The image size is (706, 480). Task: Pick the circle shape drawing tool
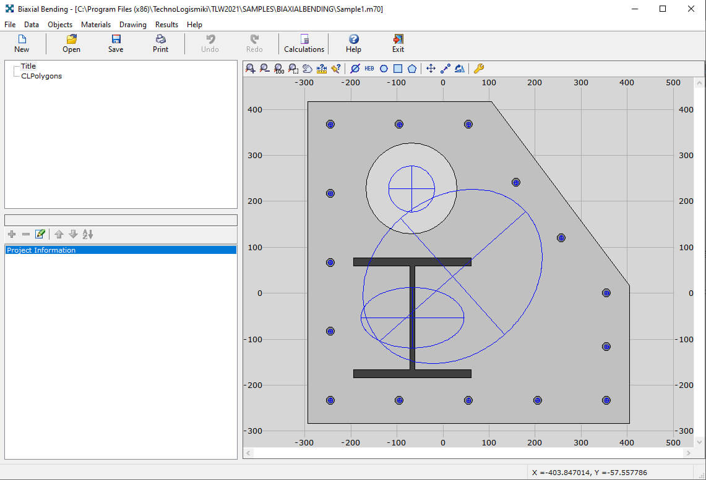[384, 69]
